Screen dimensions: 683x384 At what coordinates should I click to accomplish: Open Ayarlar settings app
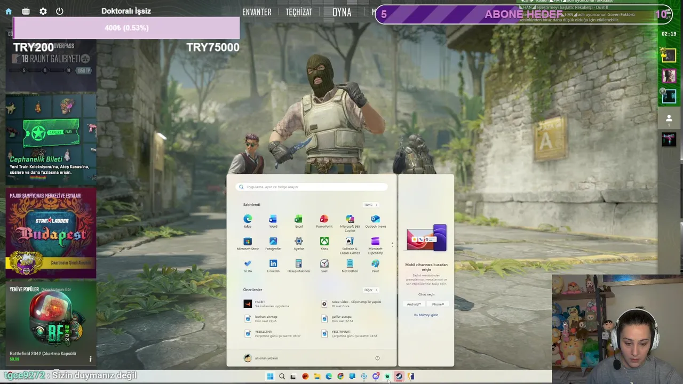[x=298, y=244]
